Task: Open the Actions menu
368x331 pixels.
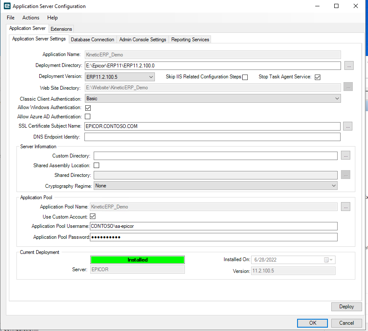Action: click(31, 18)
